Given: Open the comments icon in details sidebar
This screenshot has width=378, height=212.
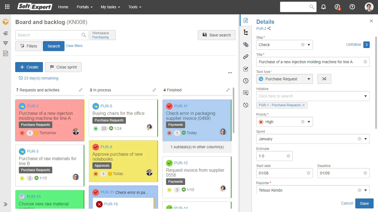Looking at the screenshot, I should tap(245, 93).
